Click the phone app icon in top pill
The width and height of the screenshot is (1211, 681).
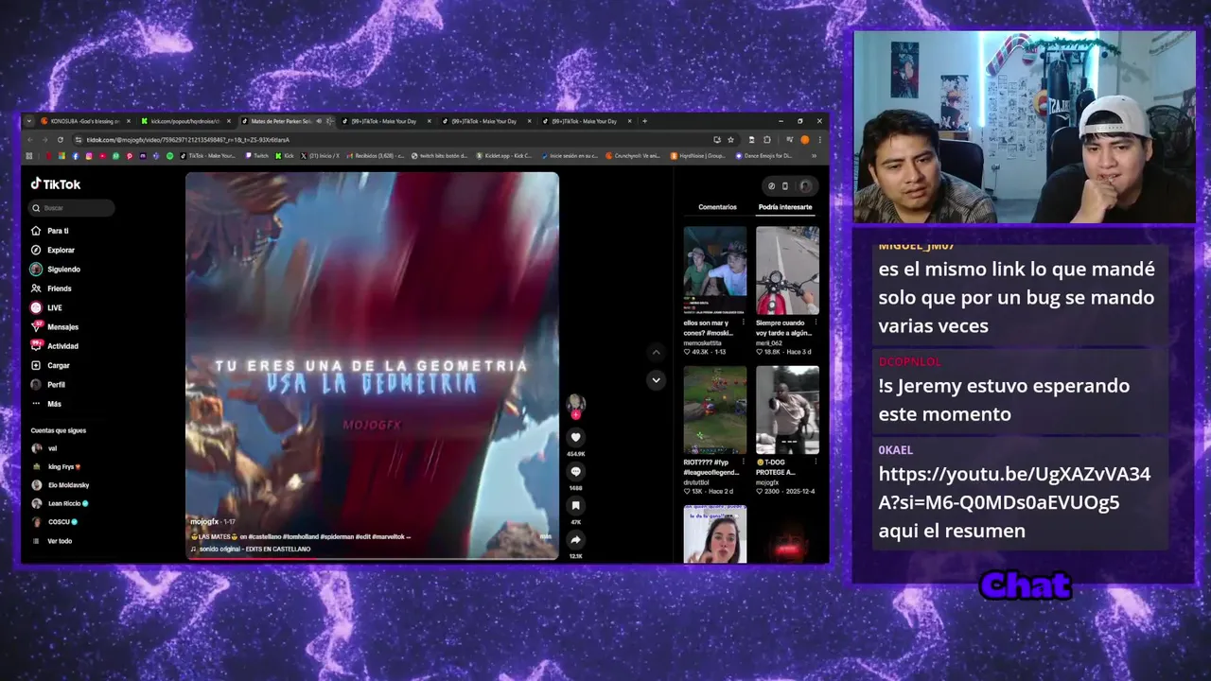tap(785, 186)
